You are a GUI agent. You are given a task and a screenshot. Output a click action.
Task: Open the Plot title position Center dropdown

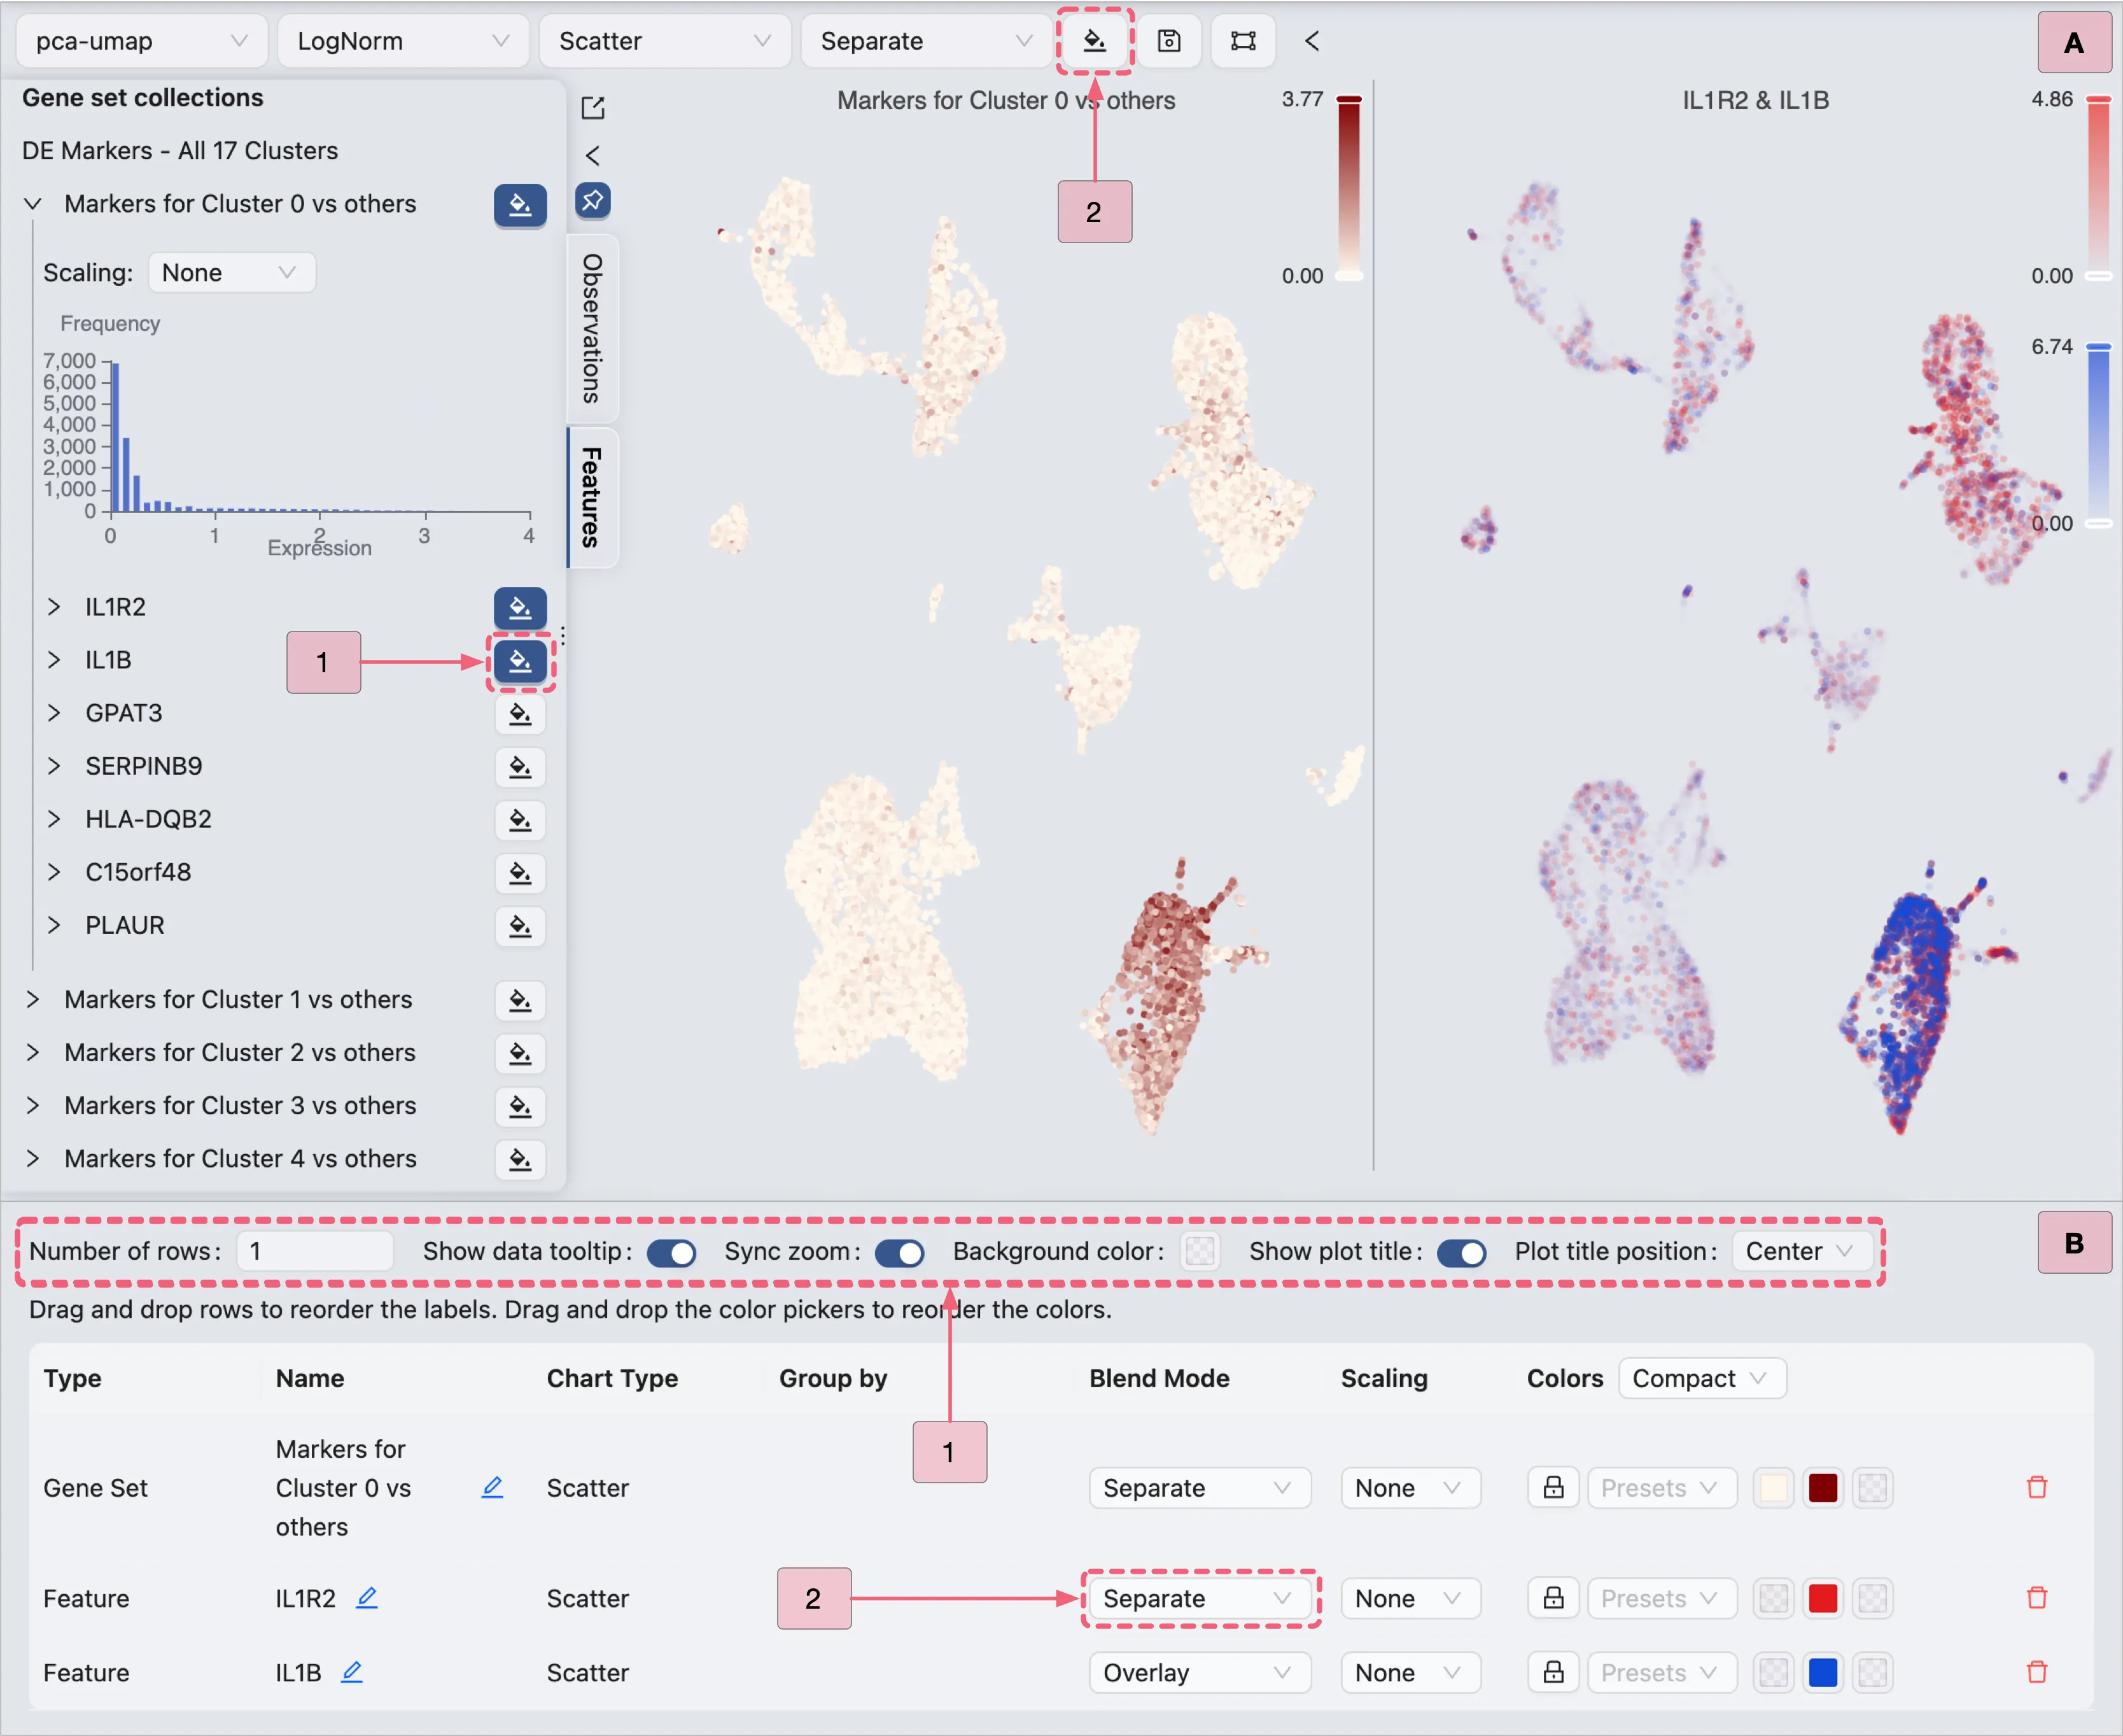point(1801,1252)
